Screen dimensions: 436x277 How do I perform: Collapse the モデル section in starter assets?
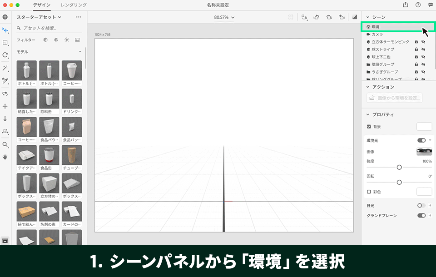tap(80, 51)
